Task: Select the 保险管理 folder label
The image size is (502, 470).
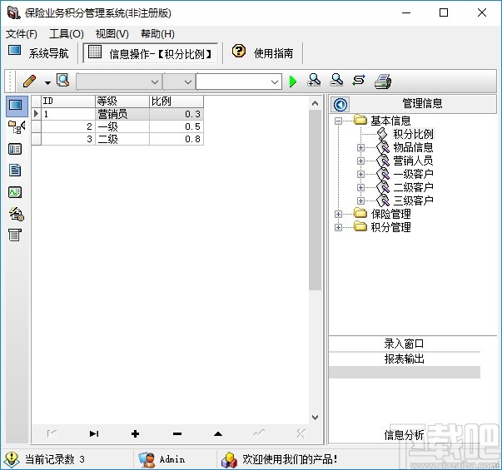Action: pyautogui.click(x=390, y=214)
